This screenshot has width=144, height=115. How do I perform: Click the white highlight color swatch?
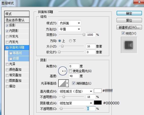[x=98, y=91]
